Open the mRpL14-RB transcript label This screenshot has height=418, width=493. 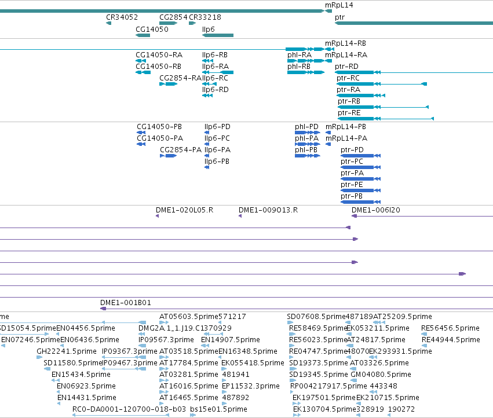point(345,43)
